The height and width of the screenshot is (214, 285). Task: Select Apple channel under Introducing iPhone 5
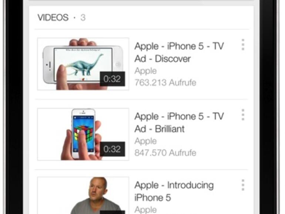pyautogui.click(x=145, y=210)
